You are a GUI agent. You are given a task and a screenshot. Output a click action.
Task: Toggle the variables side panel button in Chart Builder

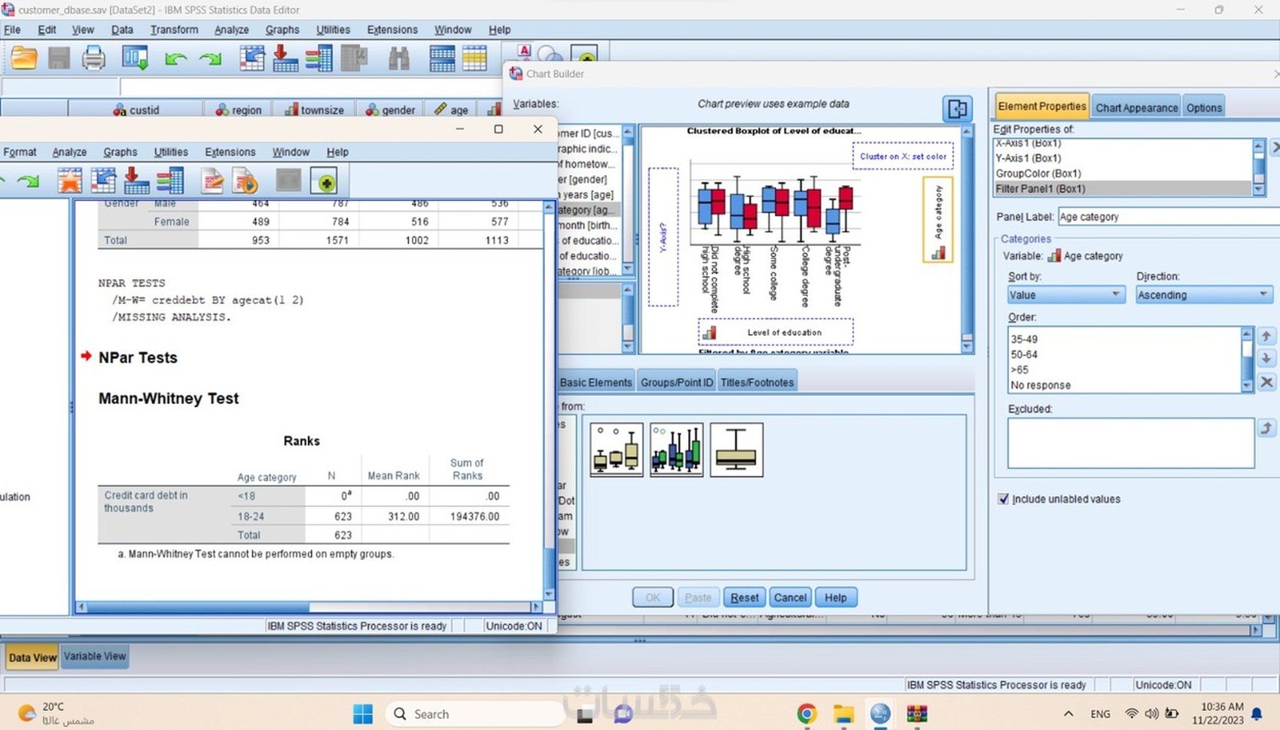pos(958,108)
